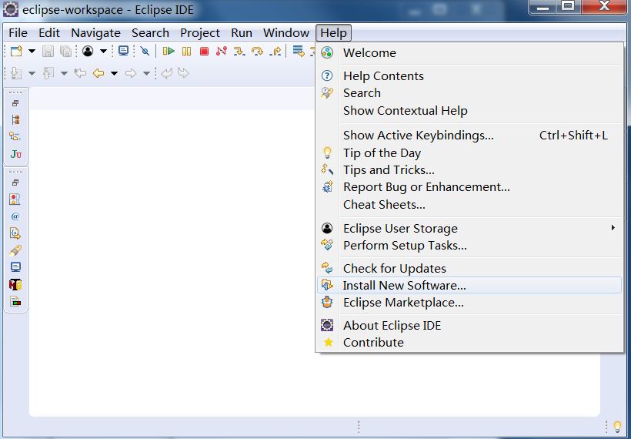Open the Previous Annotation dropdown arrow
This screenshot has height=439, width=631.
point(64,73)
